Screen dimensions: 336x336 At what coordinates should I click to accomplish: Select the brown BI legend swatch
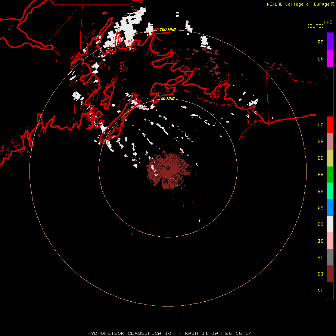330,274
